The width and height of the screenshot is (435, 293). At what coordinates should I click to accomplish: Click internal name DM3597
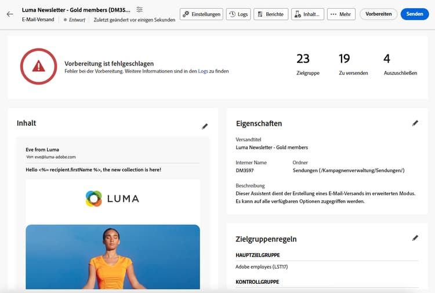[245, 171]
